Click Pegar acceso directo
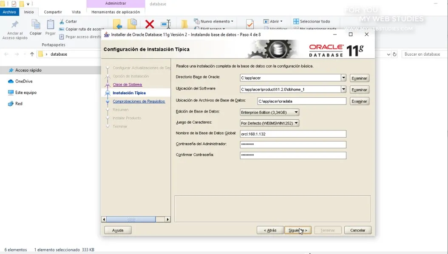The height and width of the screenshot is (254, 448). coord(80,37)
